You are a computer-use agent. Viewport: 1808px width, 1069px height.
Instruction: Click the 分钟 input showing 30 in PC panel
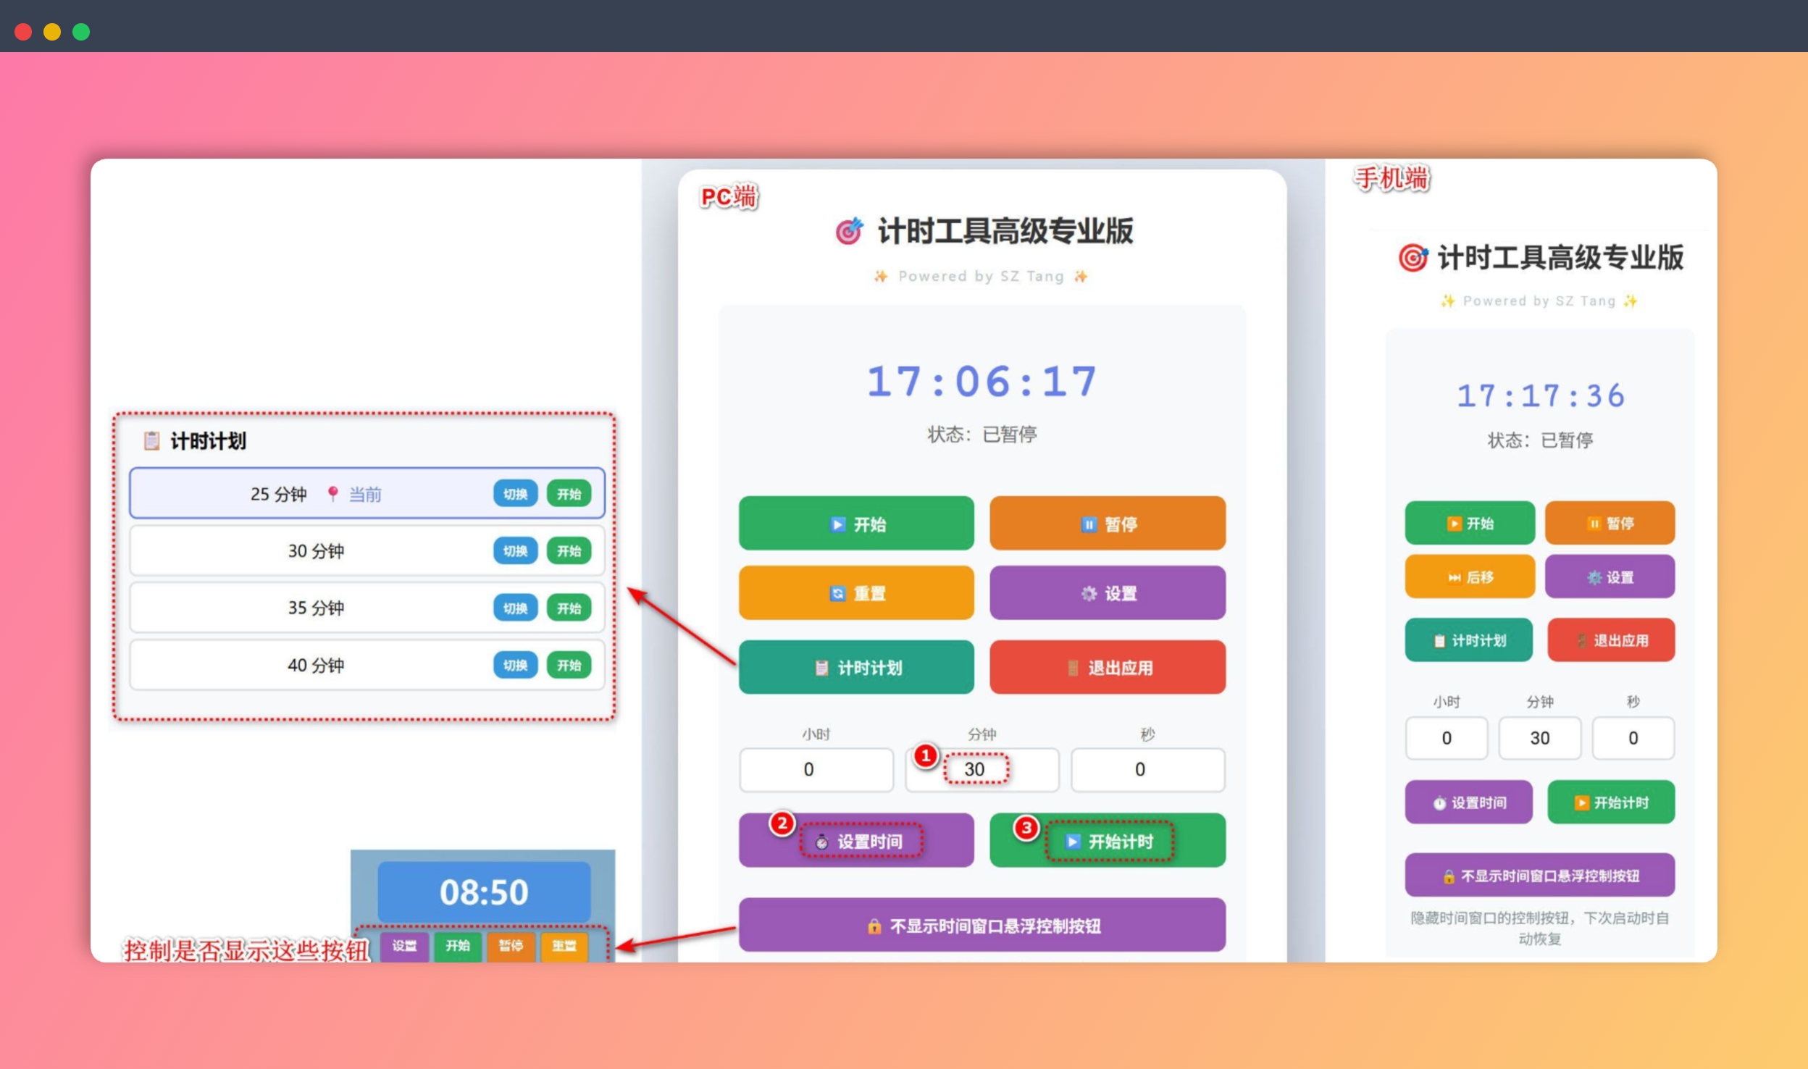[981, 769]
